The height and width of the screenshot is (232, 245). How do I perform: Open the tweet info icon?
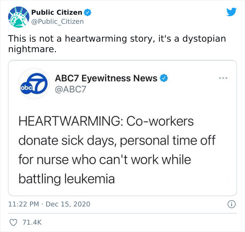pyautogui.click(x=231, y=204)
